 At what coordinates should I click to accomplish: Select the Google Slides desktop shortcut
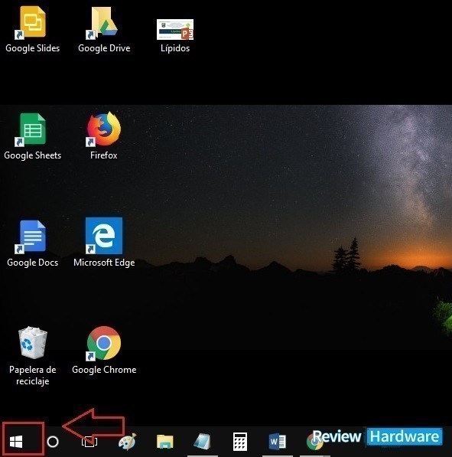click(32, 29)
